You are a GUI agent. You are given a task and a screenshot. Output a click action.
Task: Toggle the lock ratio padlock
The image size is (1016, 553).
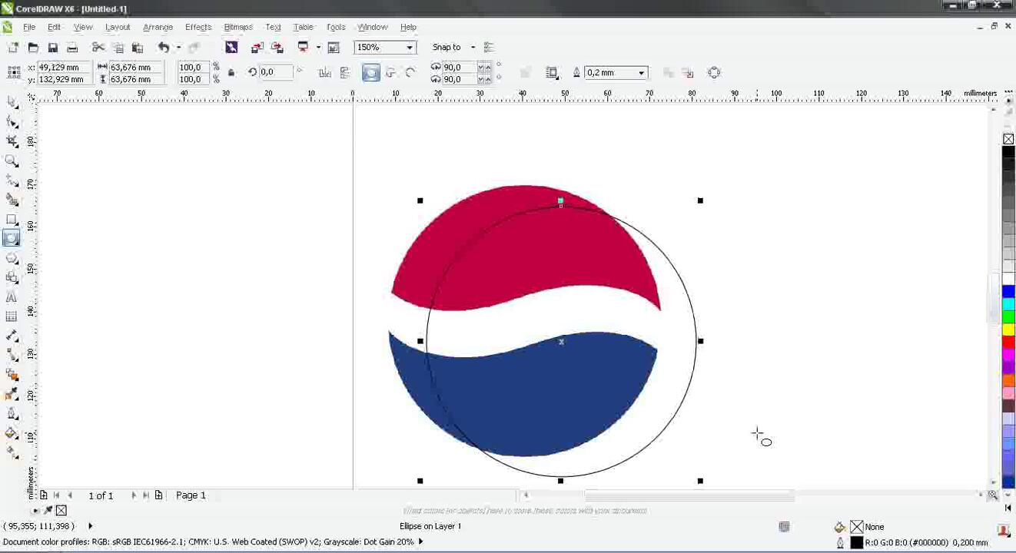[x=231, y=73]
